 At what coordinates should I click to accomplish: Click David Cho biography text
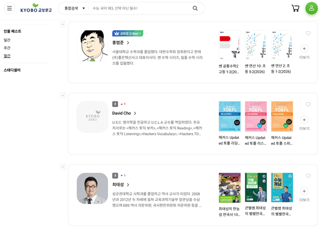coord(157,128)
